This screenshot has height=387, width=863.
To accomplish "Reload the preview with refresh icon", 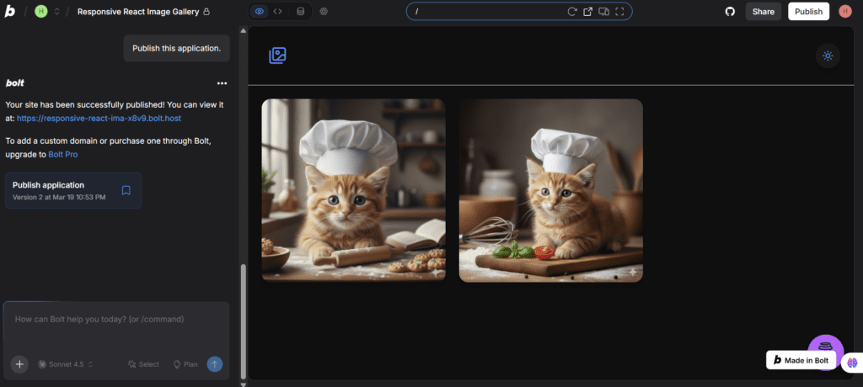I will click(x=572, y=12).
